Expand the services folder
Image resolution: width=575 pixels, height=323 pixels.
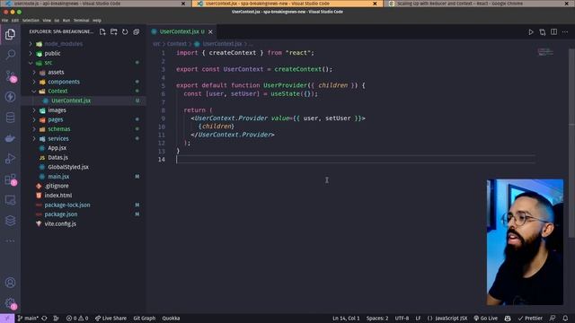point(34,139)
